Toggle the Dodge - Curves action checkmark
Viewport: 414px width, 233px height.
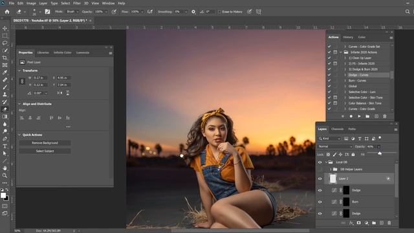(x=329, y=75)
